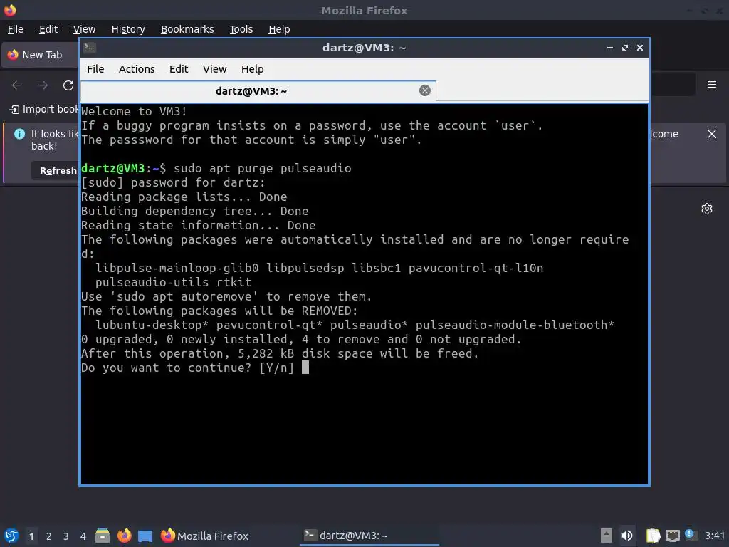The height and width of the screenshot is (547, 729).
Task: Open Firefox File menu
Action: [x=16, y=29]
